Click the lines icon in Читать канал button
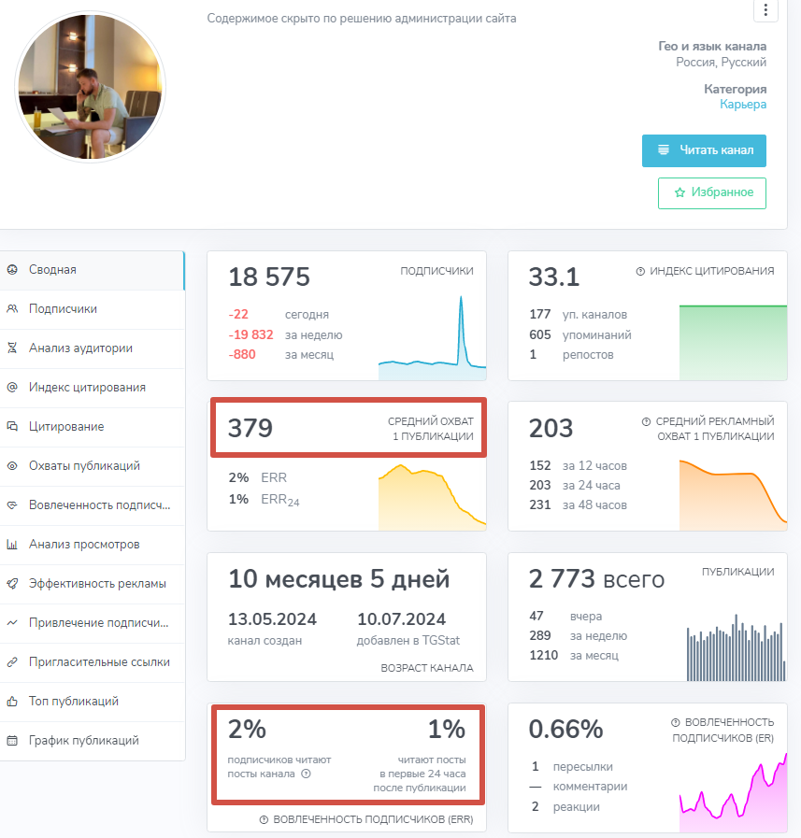The height and width of the screenshot is (838, 801). coord(663,149)
